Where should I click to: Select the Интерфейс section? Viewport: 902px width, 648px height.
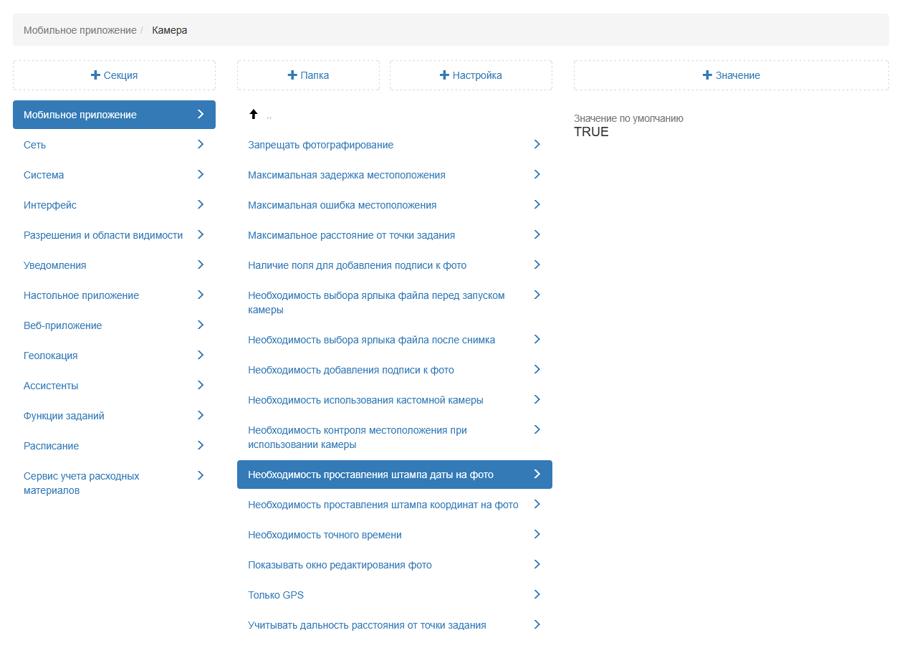[x=50, y=205]
